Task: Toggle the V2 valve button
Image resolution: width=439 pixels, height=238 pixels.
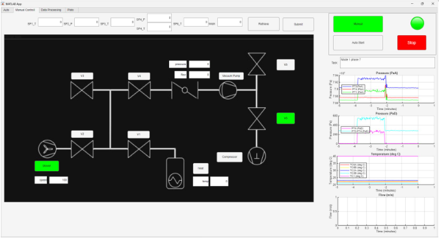Action: point(82,134)
